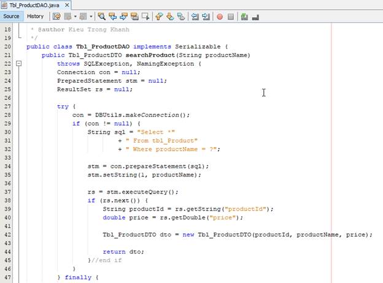Click line number 30 in the gutter
The image size is (383, 283).
point(7,132)
